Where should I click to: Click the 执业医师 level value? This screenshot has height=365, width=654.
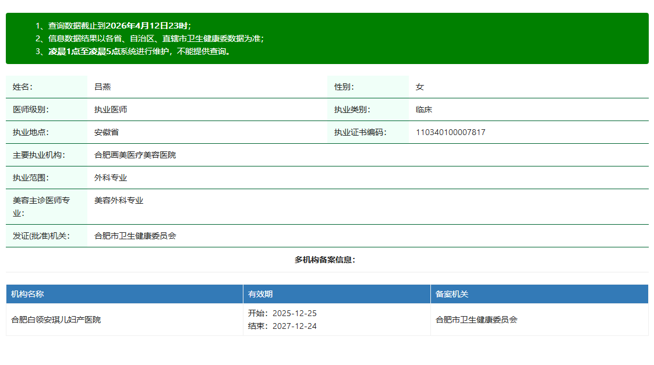click(111, 109)
